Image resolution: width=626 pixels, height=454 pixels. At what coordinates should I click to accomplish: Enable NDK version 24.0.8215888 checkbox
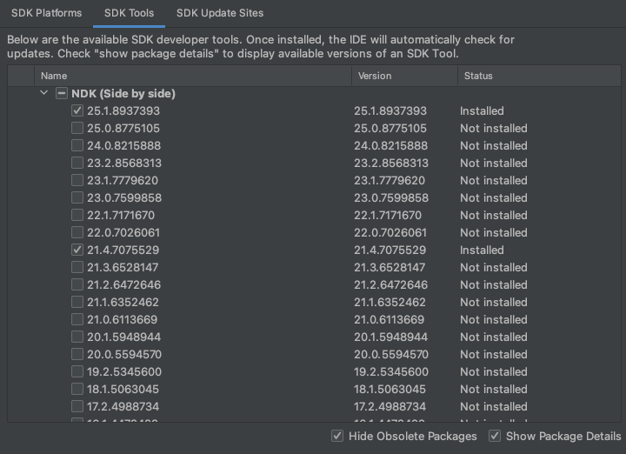[x=78, y=145]
